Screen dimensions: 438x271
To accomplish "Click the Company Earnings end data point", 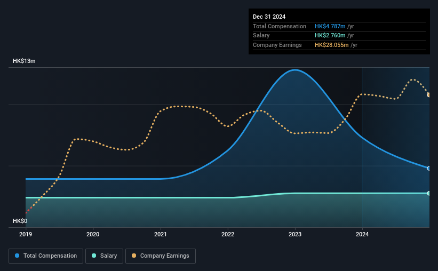I will coord(429,95).
